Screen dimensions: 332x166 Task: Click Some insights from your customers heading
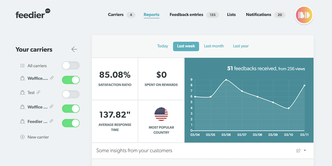point(134,151)
